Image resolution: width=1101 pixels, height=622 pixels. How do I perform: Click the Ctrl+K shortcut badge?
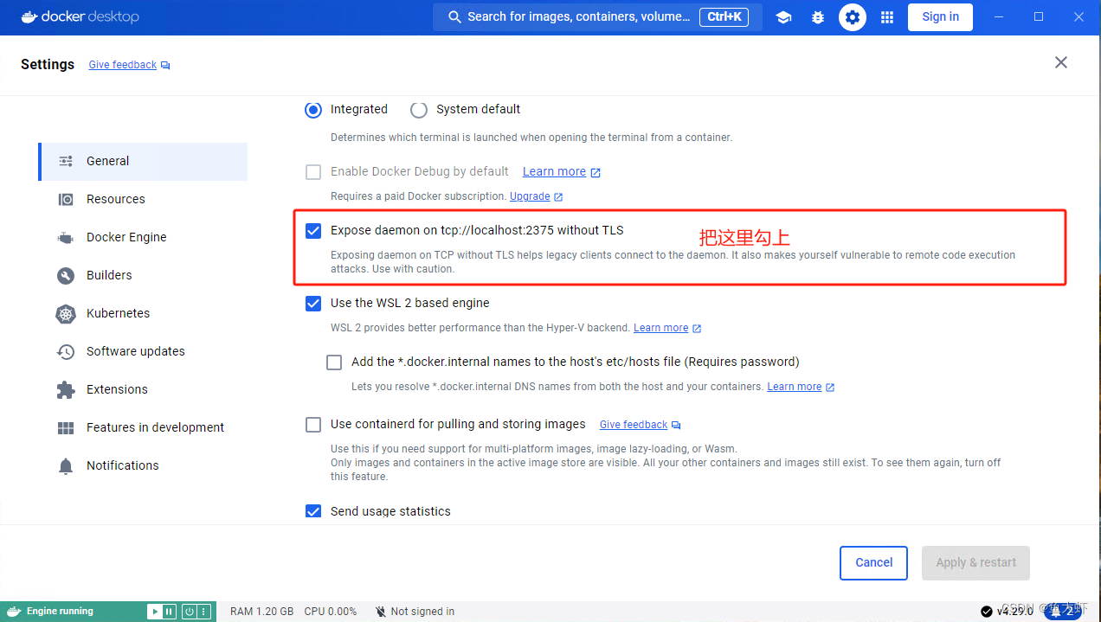pyautogui.click(x=724, y=16)
